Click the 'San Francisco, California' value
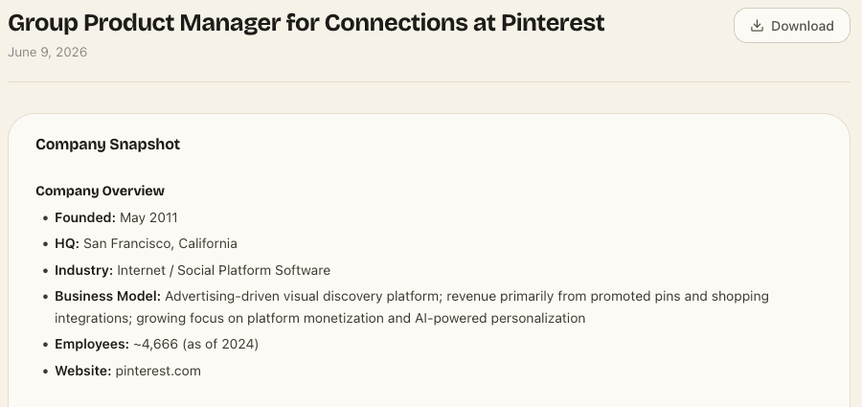 click(160, 243)
